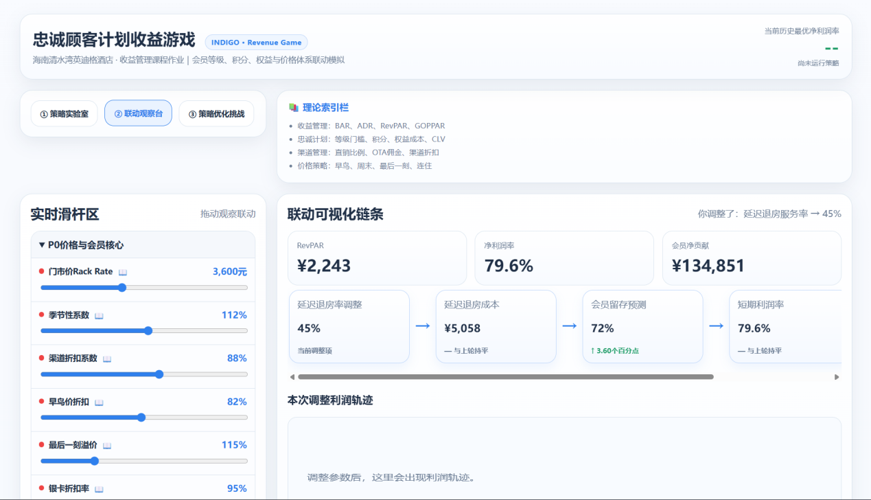The width and height of the screenshot is (871, 500).
Task: Click 价格策略 line in theory index
Action: click(x=364, y=166)
